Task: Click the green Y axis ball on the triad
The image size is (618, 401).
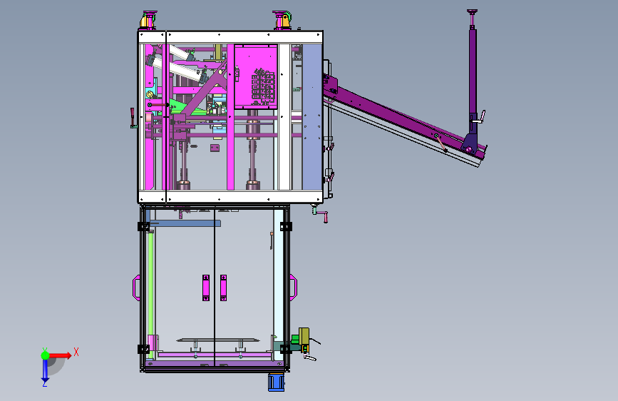Action: [46, 355]
